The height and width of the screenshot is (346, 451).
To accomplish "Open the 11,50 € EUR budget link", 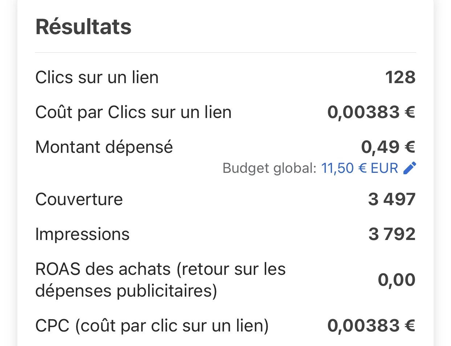I will [x=359, y=168].
